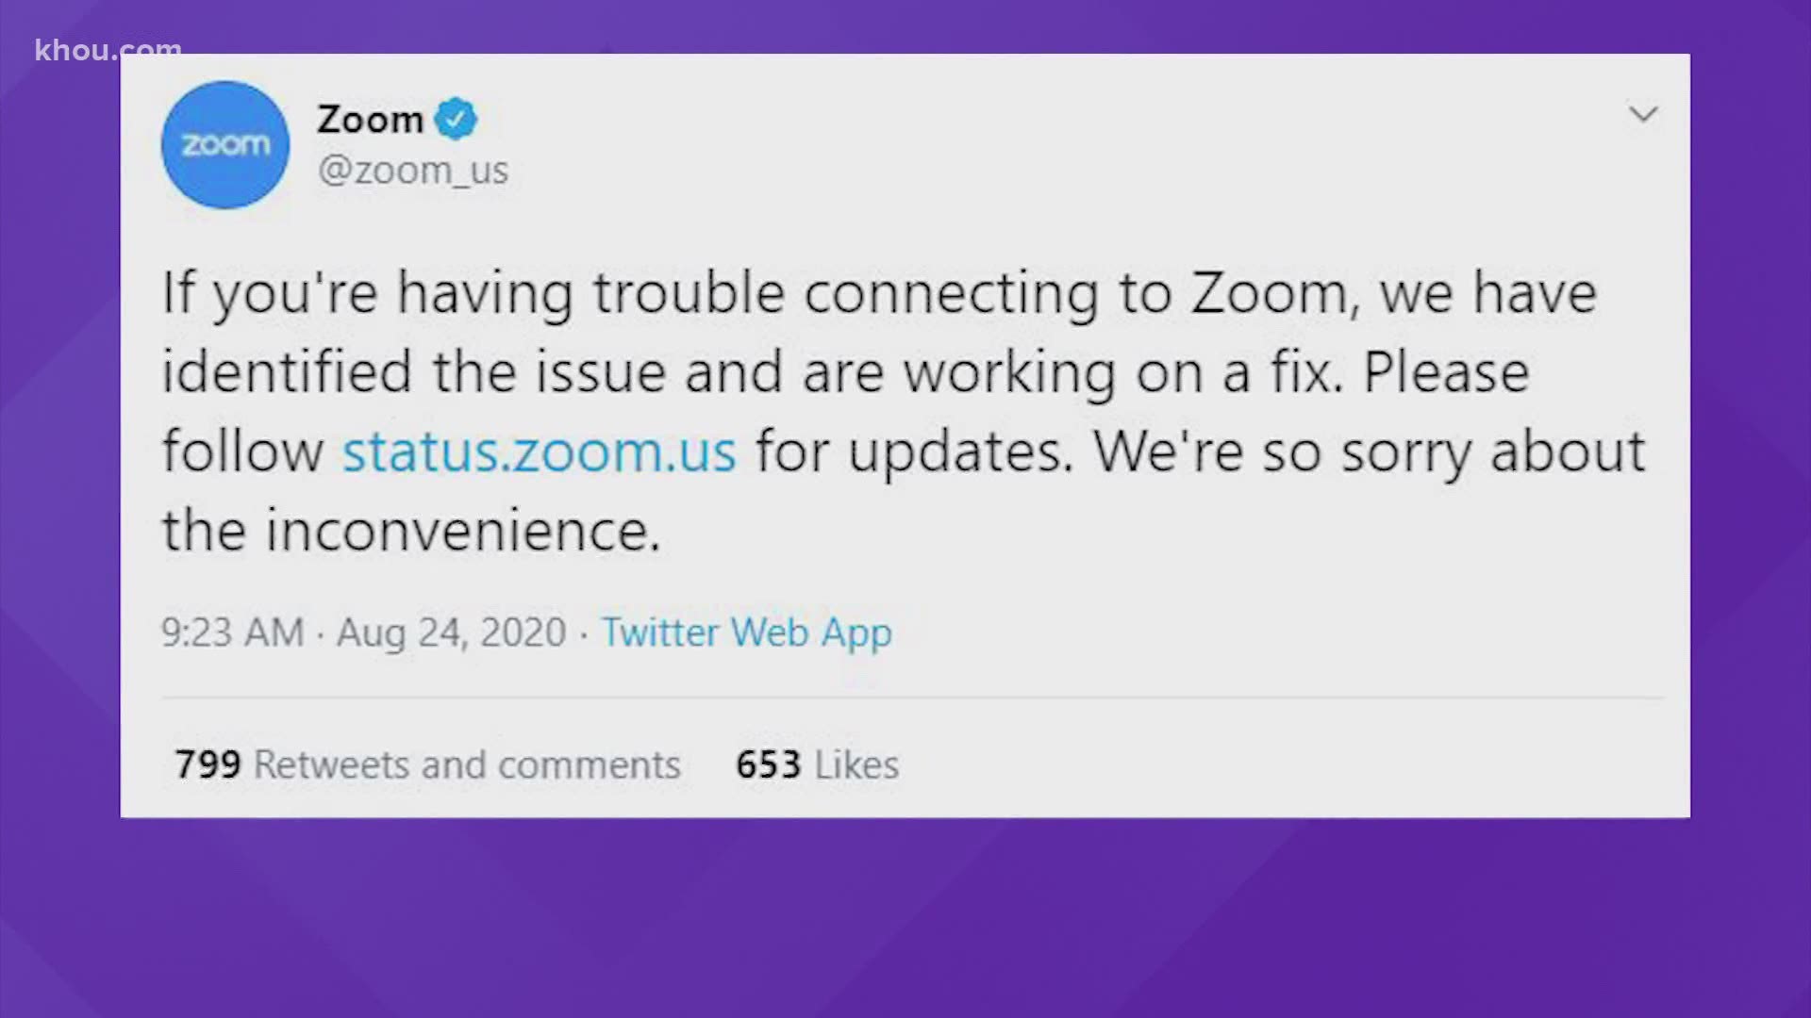Screen dimensions: 1811x1018
Task: Click the @zoom_us handle
Action: coord(413,171)
